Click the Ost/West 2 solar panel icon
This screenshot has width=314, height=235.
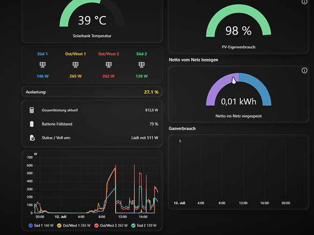point(109,65)
